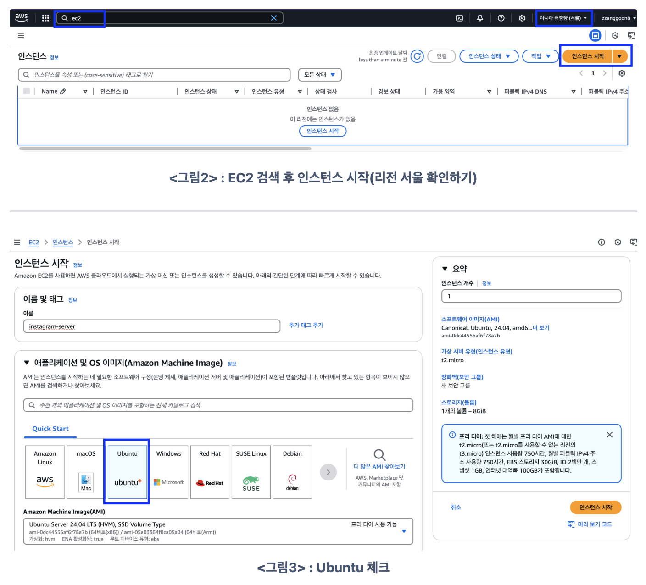Open settings gear in top navigation bar

point(522,18)
